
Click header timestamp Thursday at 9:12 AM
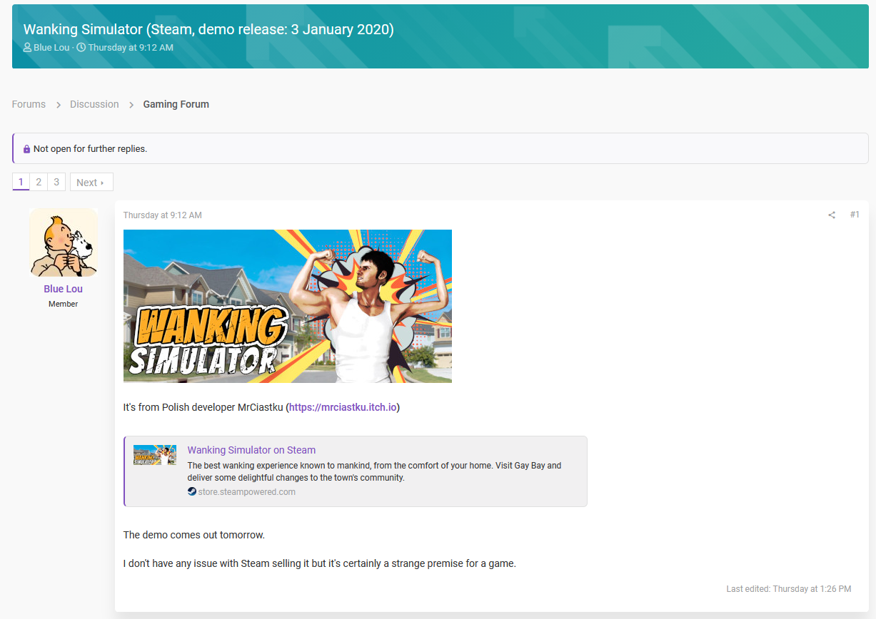[x=131, y=48]
